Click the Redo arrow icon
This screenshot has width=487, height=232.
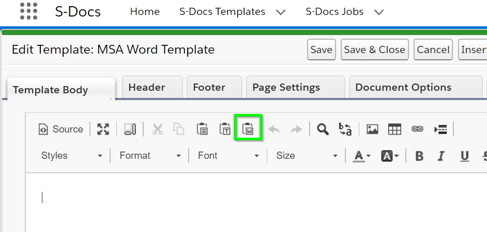[296, 129]
